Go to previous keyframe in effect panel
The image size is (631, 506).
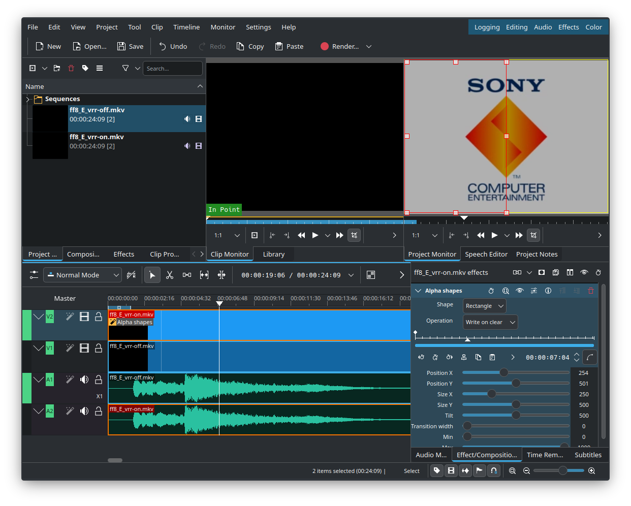(421, 357)
